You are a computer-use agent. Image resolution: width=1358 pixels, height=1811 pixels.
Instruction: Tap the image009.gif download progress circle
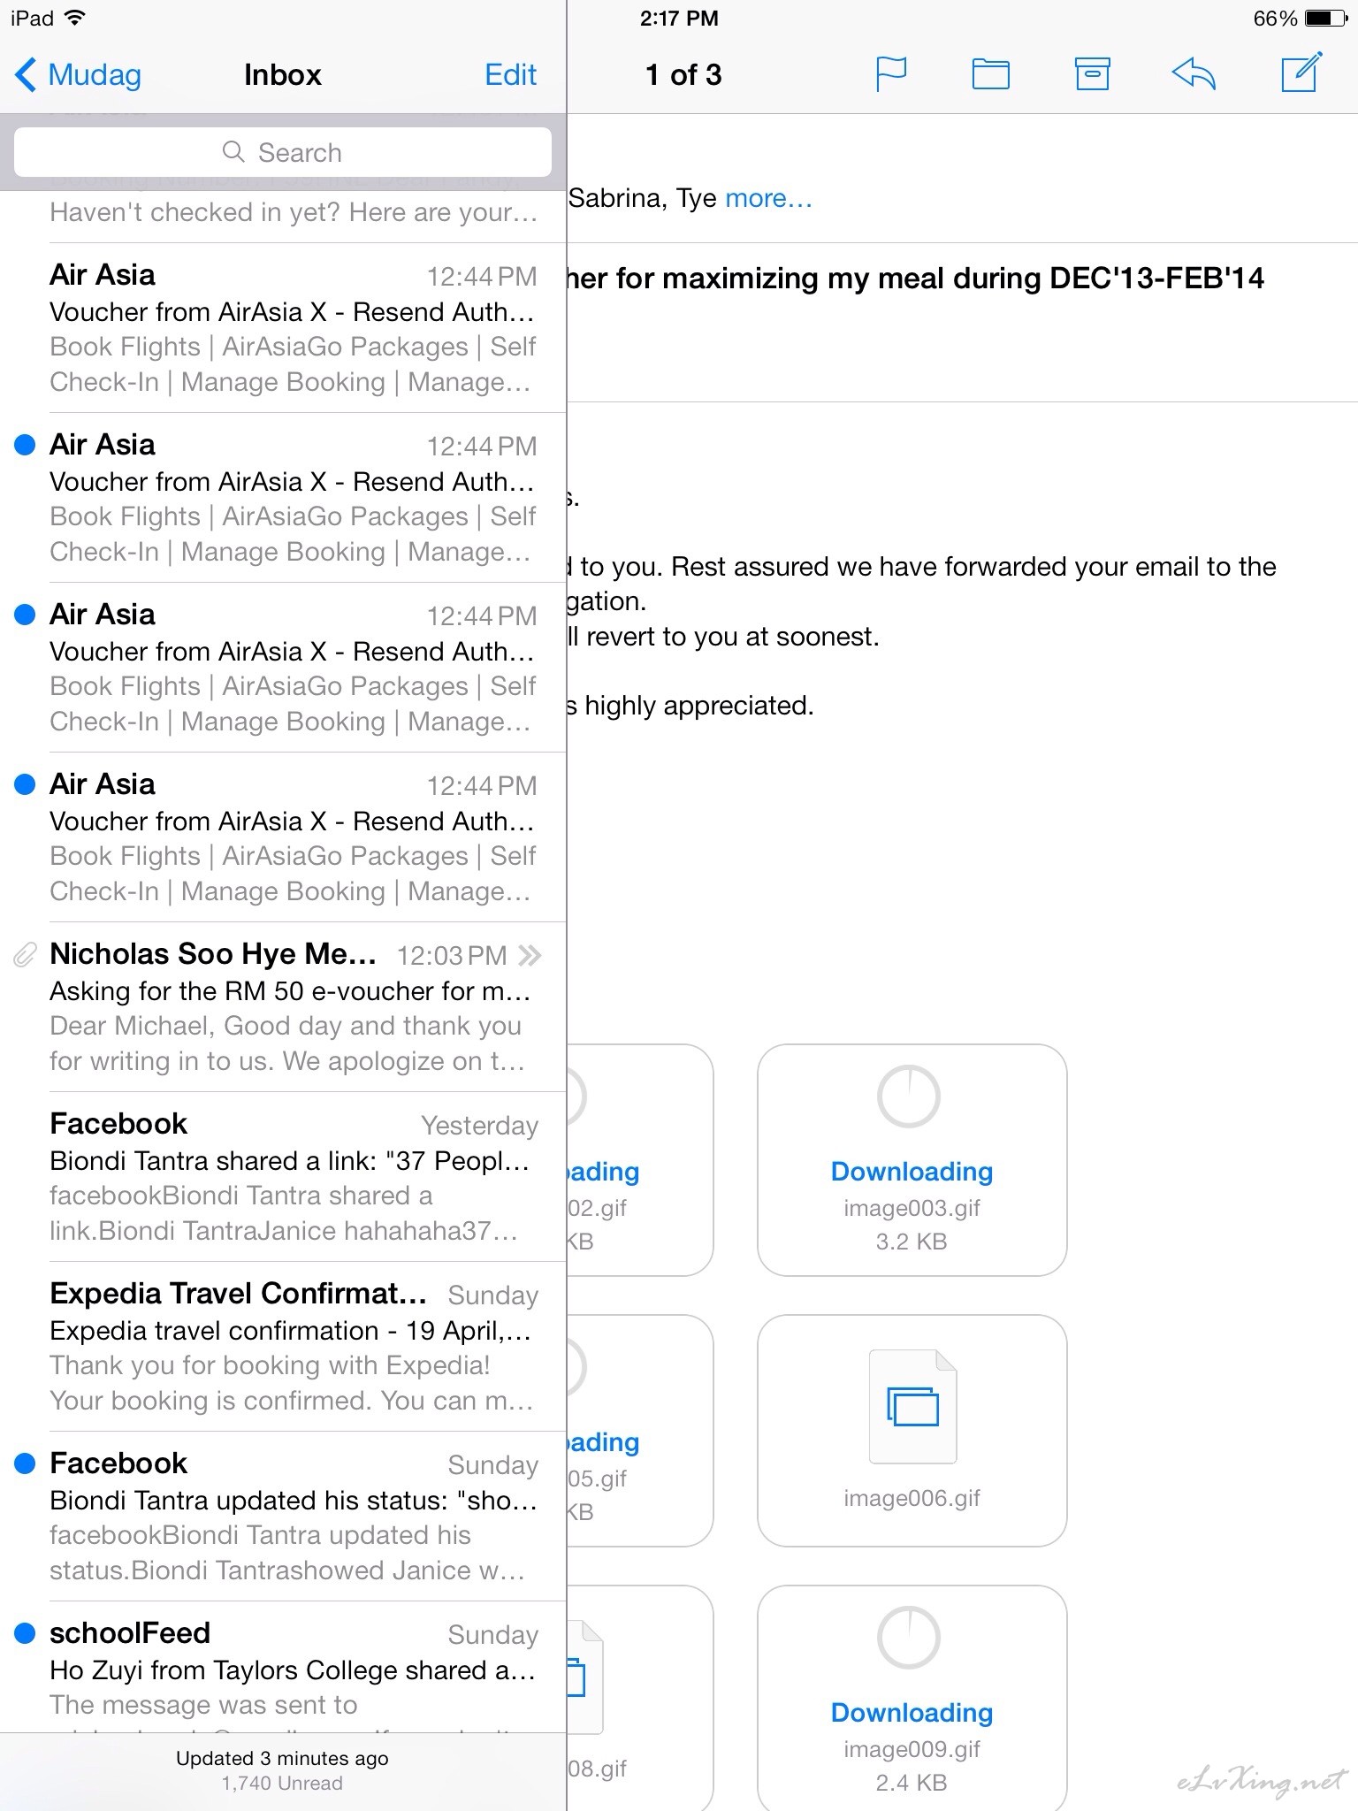[x=909, y=1638]
